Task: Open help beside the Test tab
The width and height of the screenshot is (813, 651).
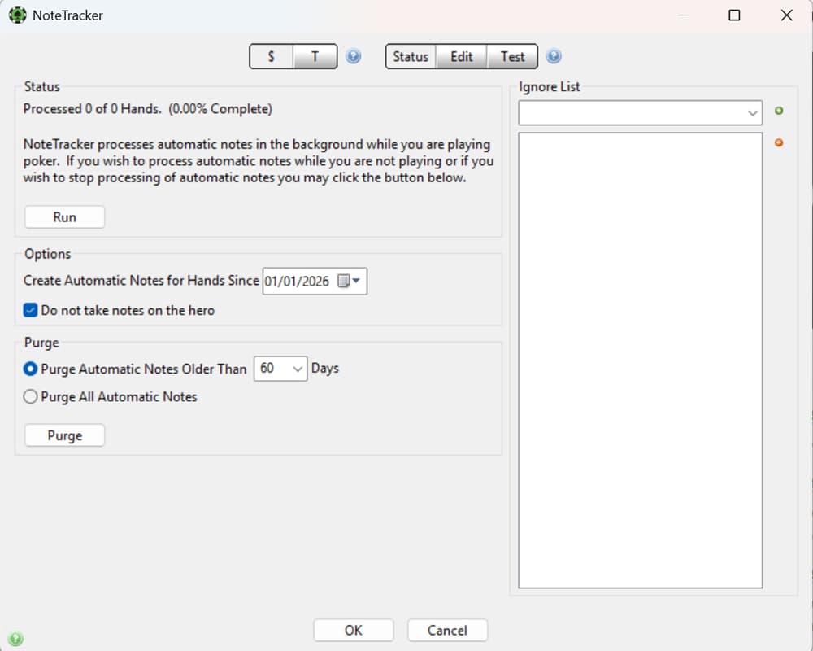Action: pyautogui.click(x=554, y=56)
